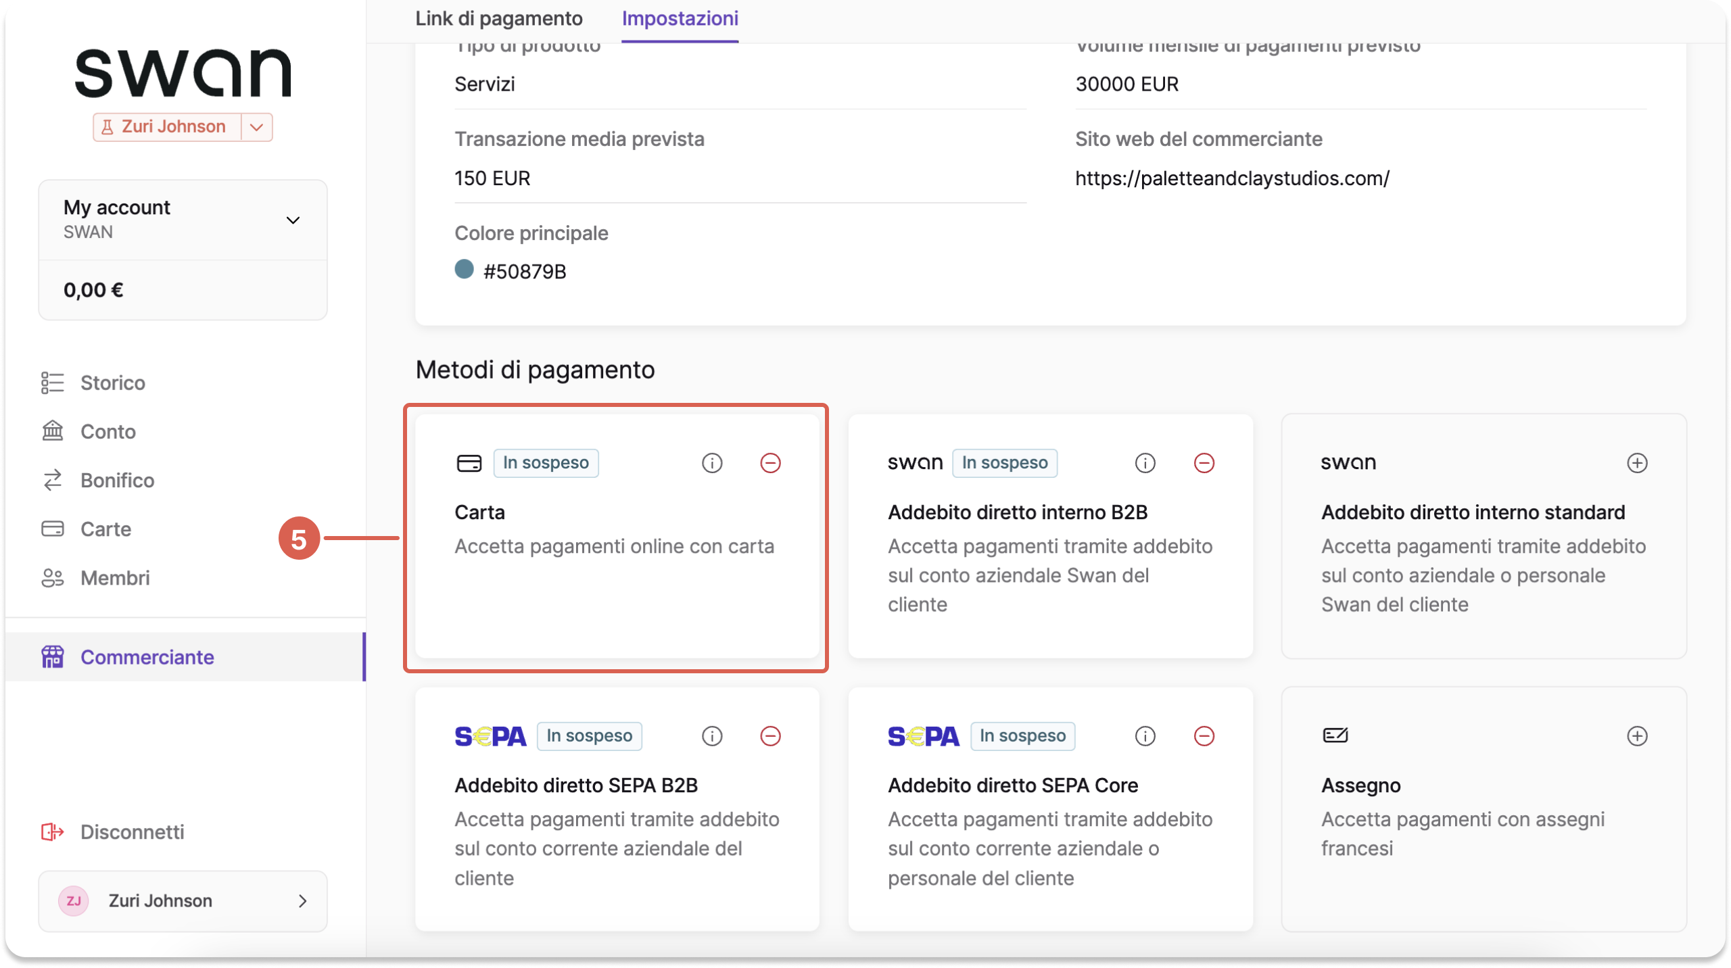Open Conto in sidebar
Image resolution: width=1731 pixels, height=968 pixels.
coord(108,431)
